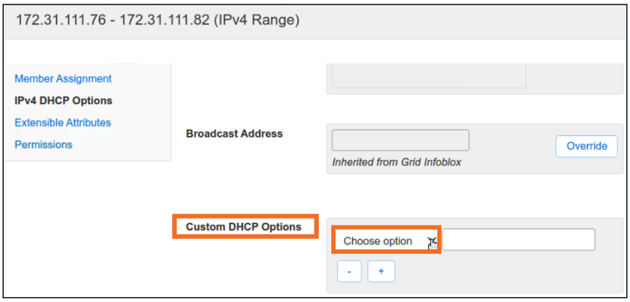Click the Broadcast Address label
630x302 pixels.
(x=234, y=133)
